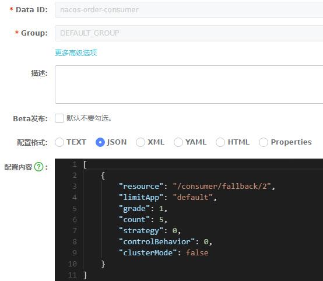Click the "count" value 5 in editor
Viewport: 323px width, 281px height.
tap(161, 220)
